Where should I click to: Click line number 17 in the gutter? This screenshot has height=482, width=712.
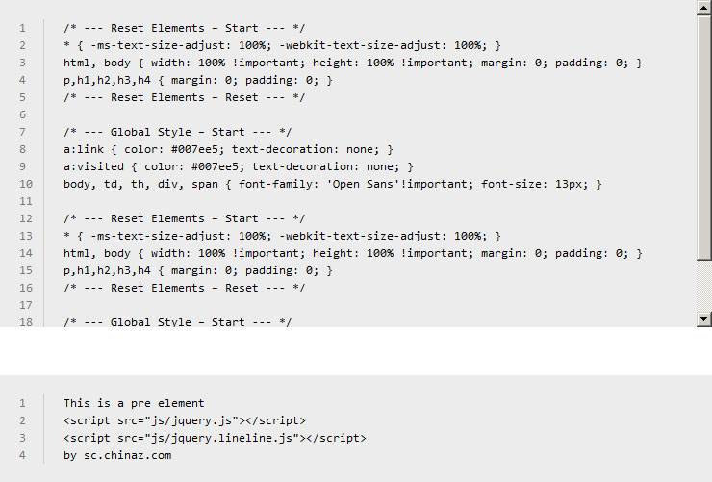click(x=22, y=305)
